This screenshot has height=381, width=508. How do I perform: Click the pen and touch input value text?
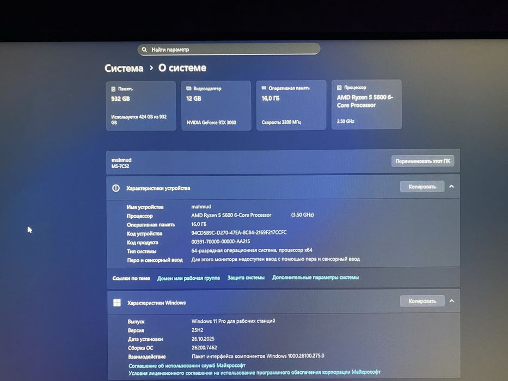(x=276, y=259)
